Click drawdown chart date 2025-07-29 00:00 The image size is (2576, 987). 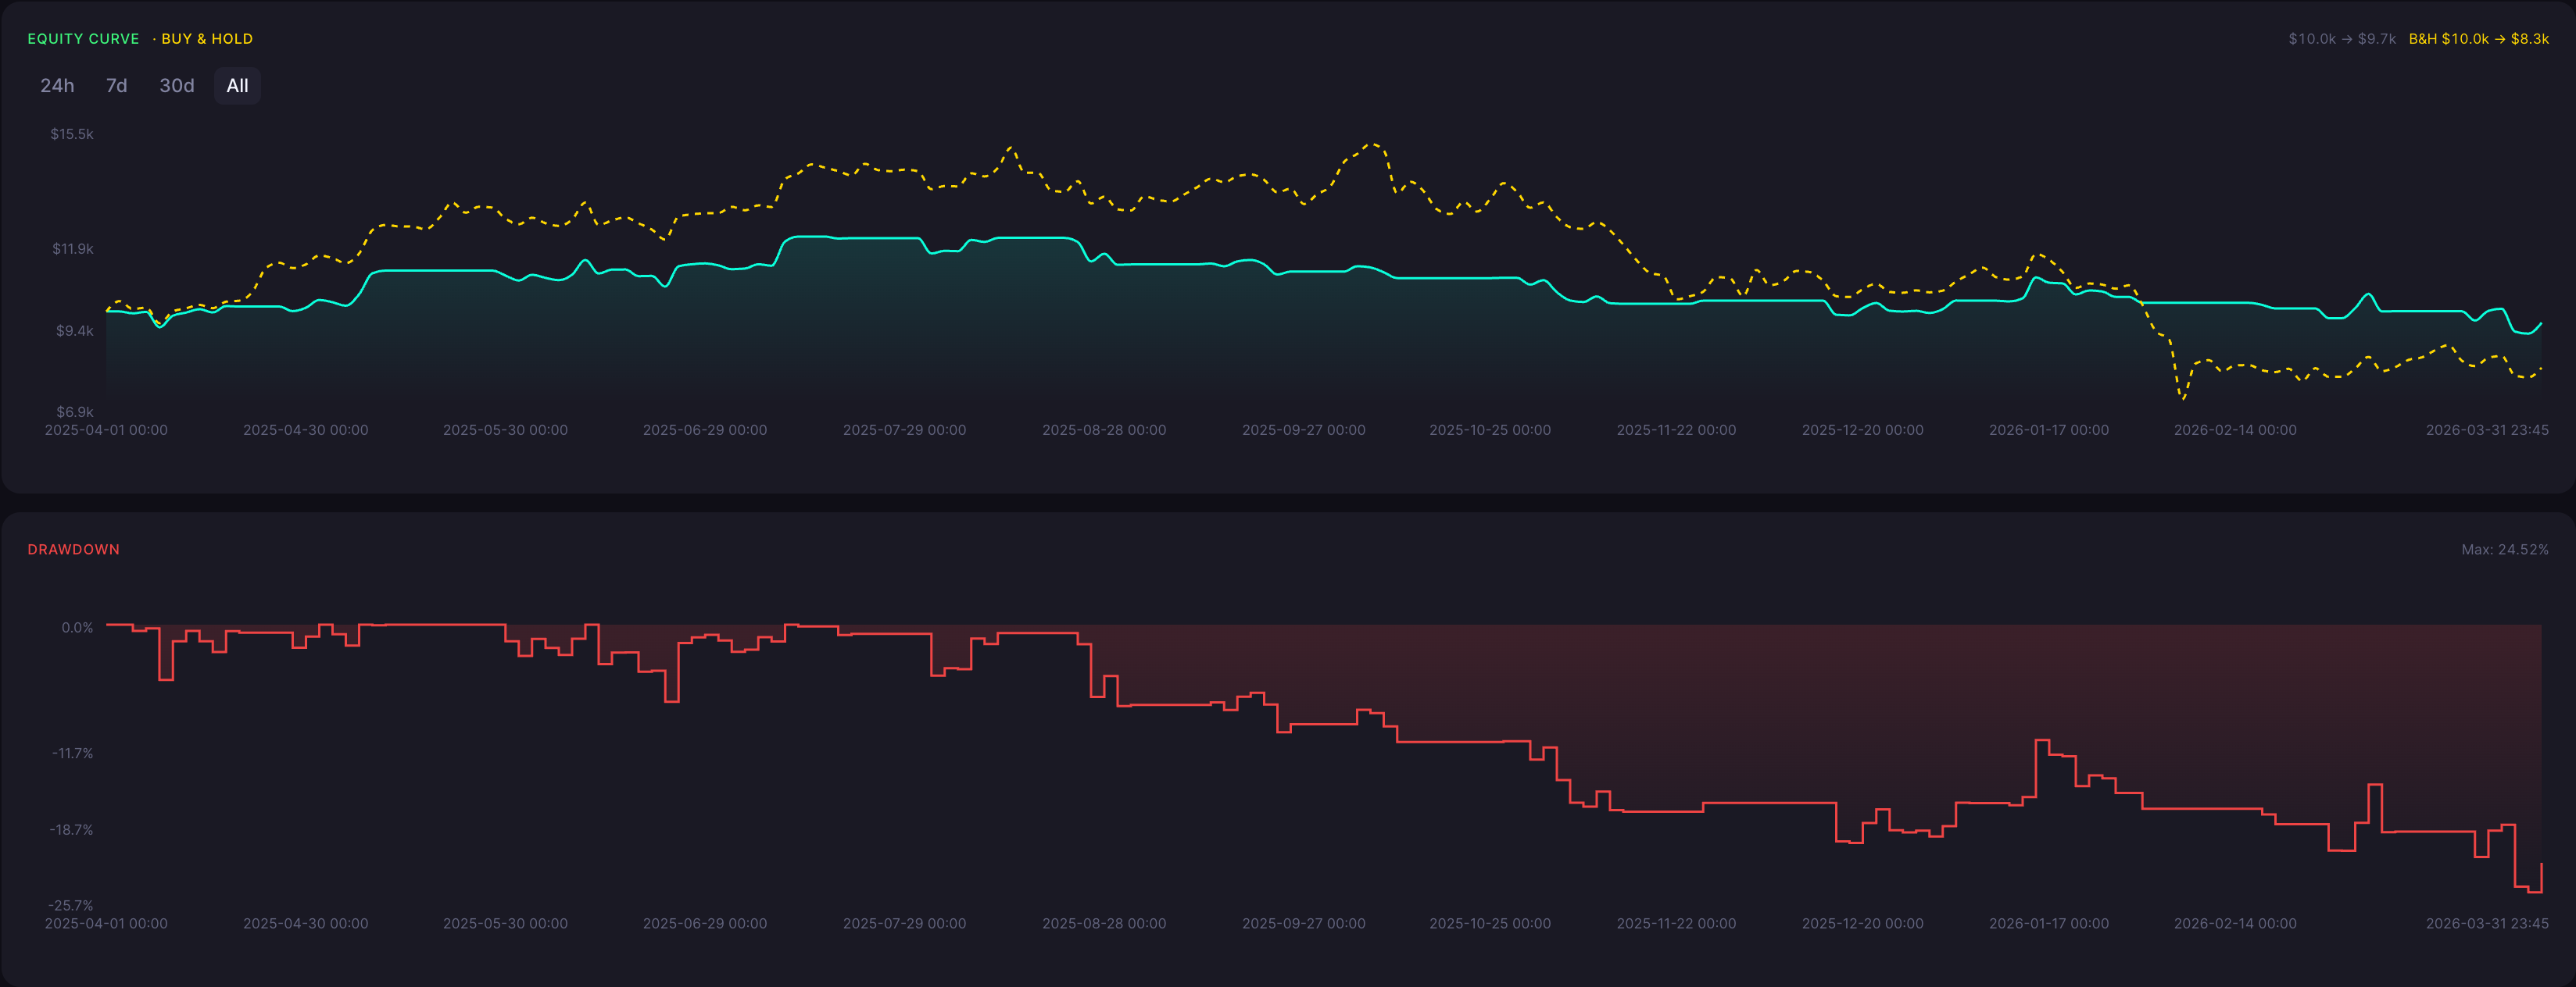904,924
